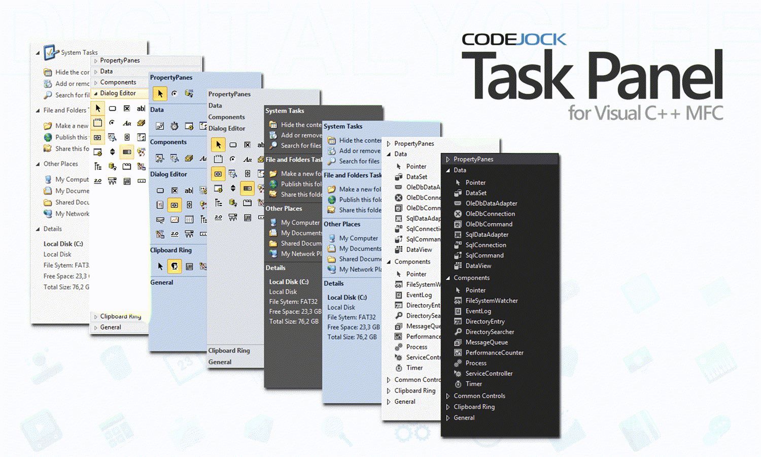Screen dimensions: 761x457
Task: Expand Clipboard Ring in the white tree panel
Action: pos(389,391)
